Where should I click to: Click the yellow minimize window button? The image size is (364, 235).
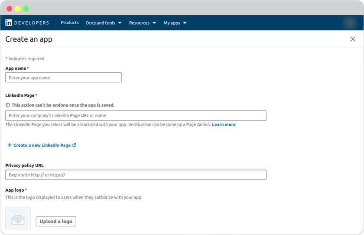tap(18, 9)
